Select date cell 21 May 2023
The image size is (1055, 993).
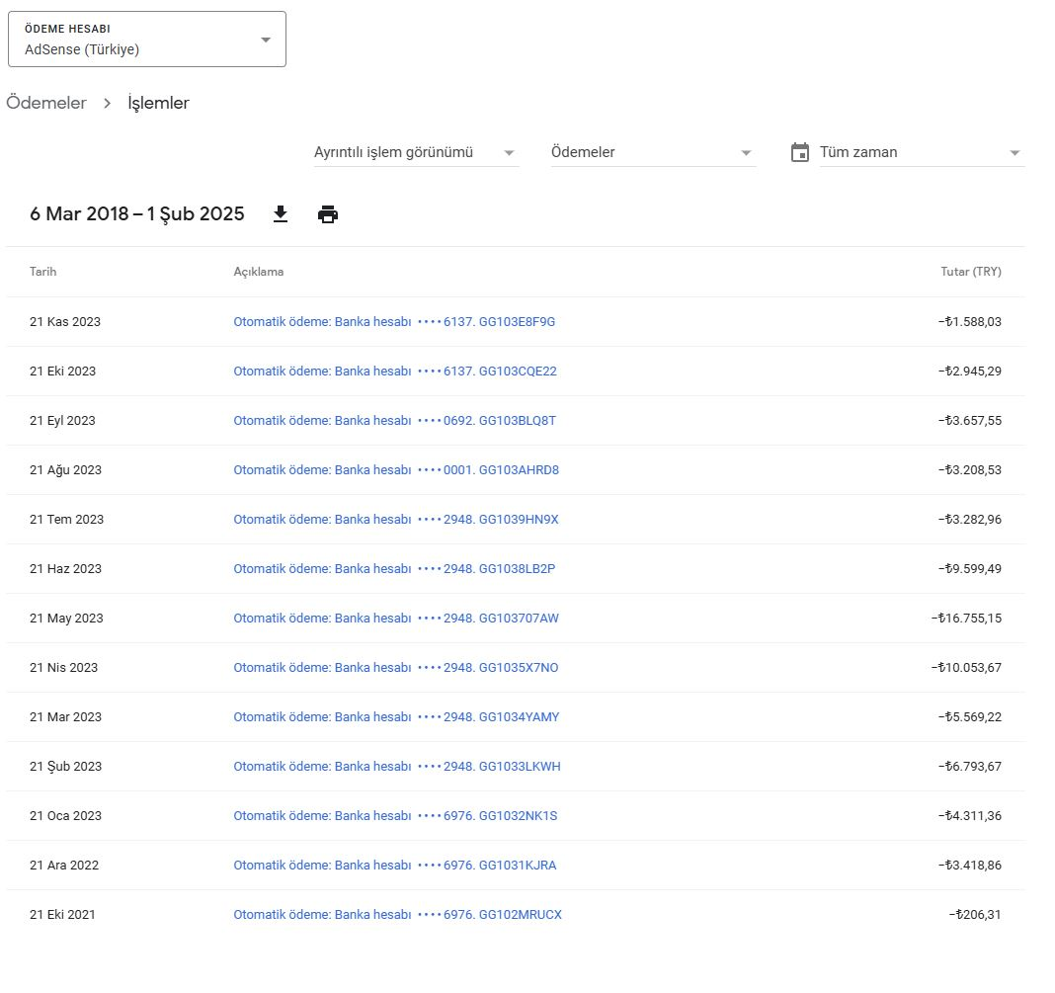[x=66, y=619]
